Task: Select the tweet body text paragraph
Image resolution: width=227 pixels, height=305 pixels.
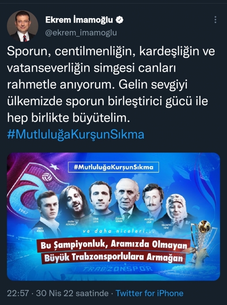Action: [x=111, y=84]
